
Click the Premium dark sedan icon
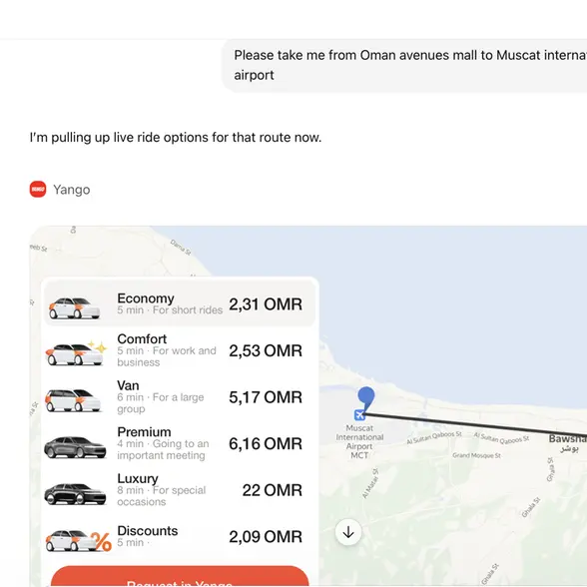(x=75, y=447)
